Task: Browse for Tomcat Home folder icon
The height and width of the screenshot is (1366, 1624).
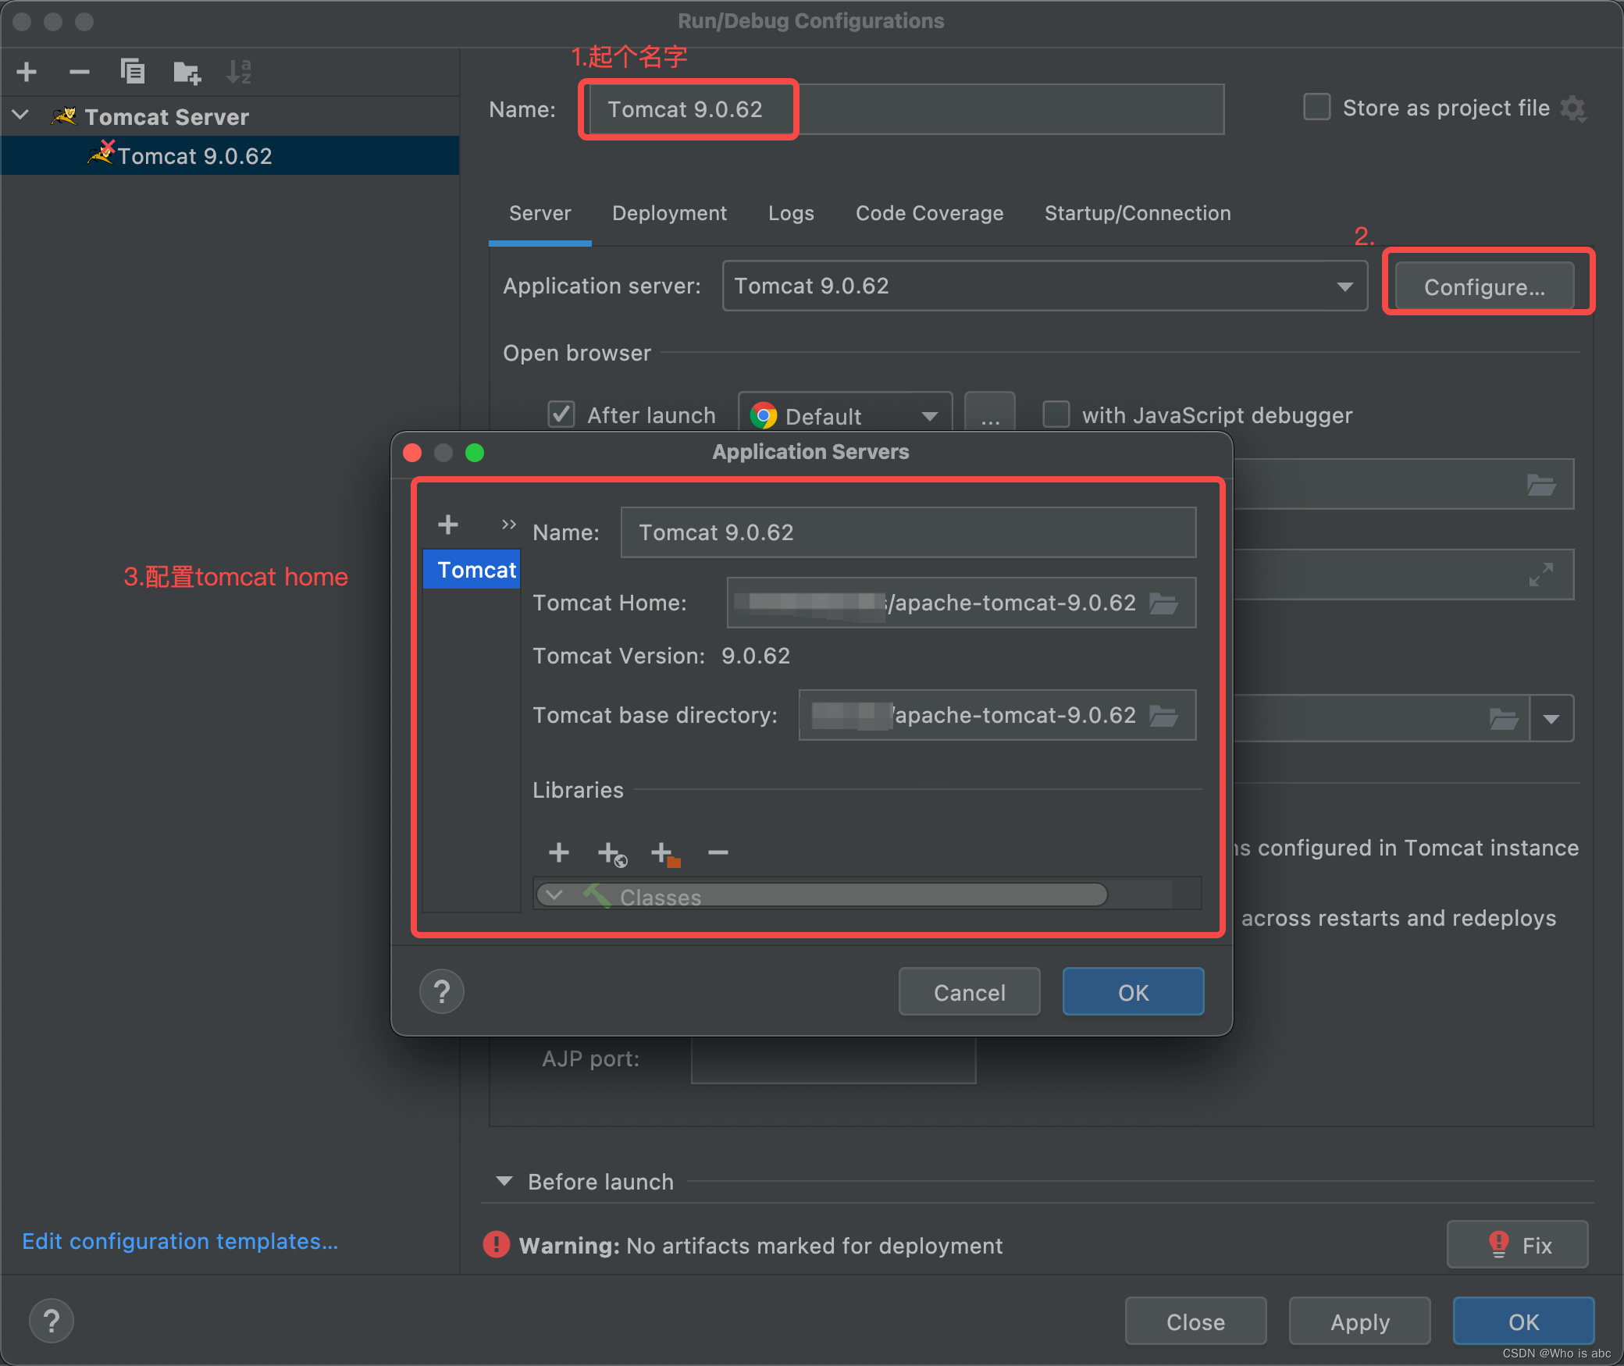Action: [1163, 603]
